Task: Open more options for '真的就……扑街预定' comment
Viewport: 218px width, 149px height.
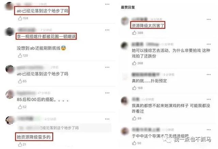Action: 209,74
